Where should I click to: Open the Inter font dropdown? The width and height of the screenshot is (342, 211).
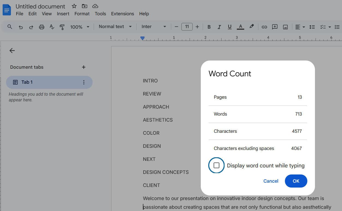click(x=154, y=27)
